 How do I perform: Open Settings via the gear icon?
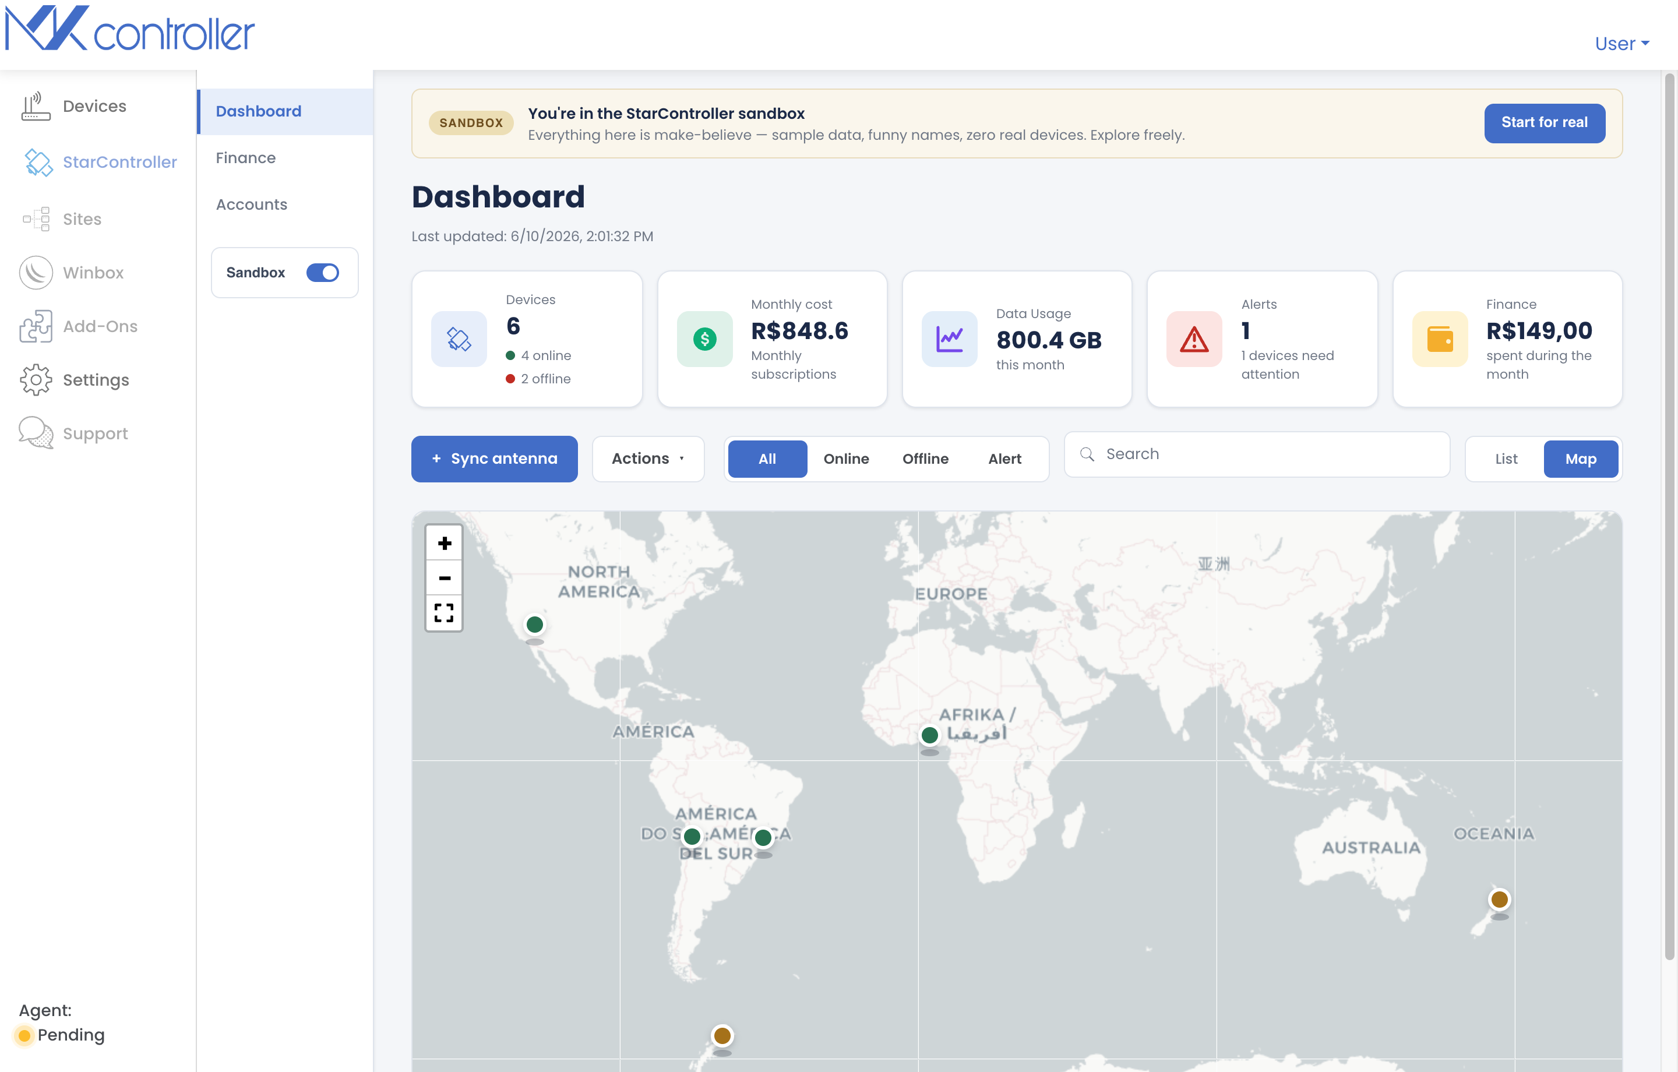(36, 380)
